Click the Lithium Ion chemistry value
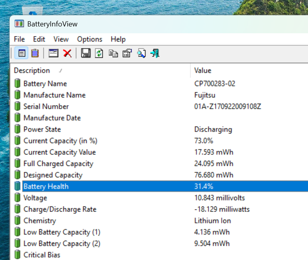This screenshot has width=308, height=260. [213, 221]
